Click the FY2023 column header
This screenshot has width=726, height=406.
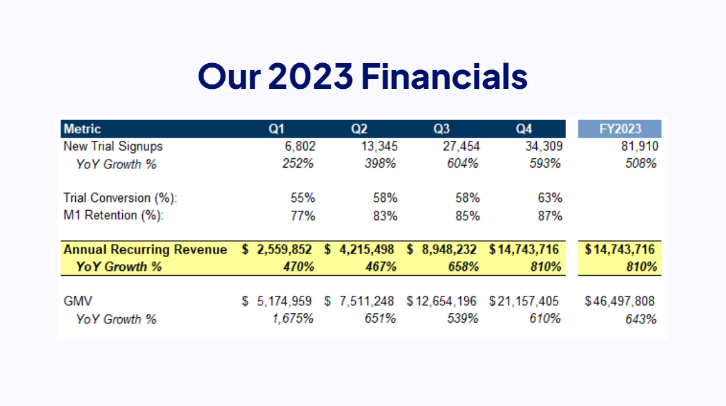pos(619,128)
